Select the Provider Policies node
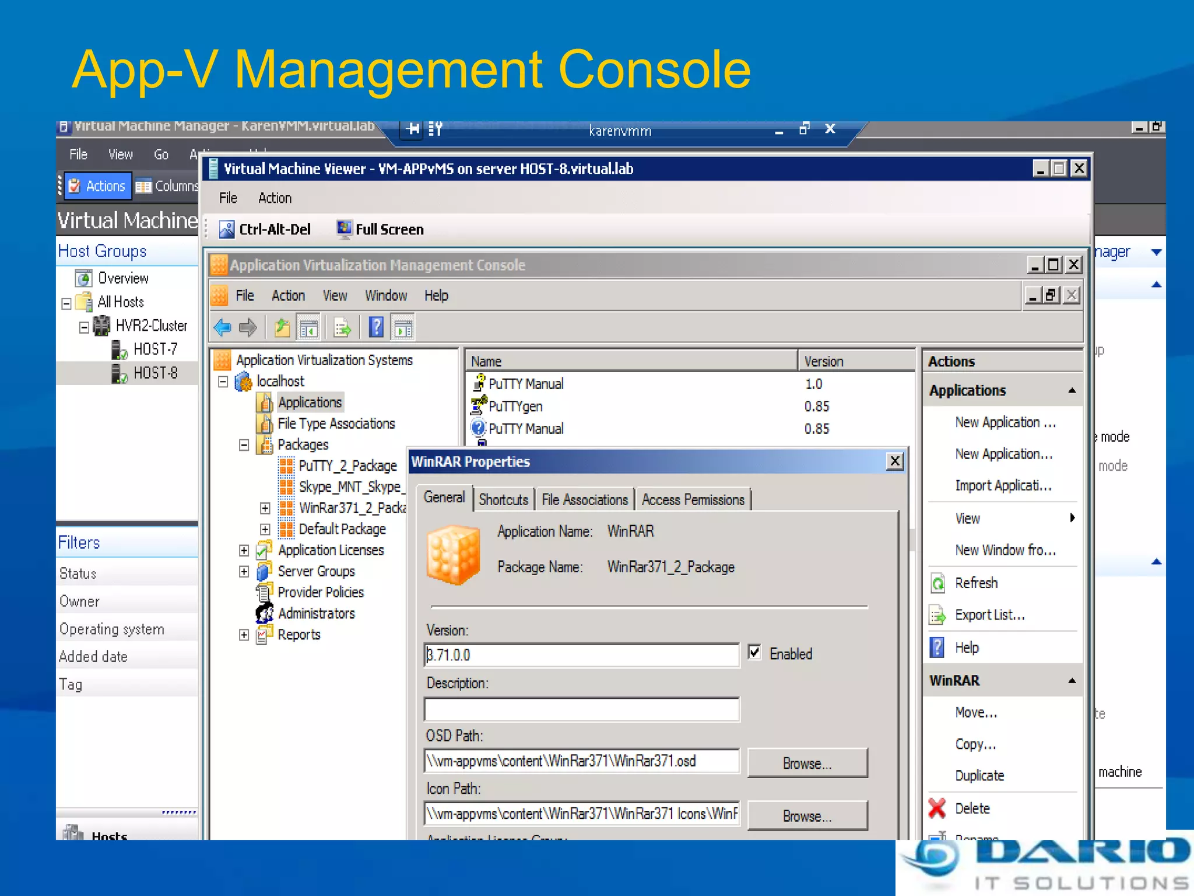 tap(321, 593)
